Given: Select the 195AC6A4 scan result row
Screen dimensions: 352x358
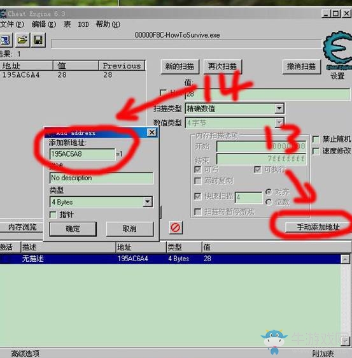Looking at the screenshot, I should tap(73, 75).
